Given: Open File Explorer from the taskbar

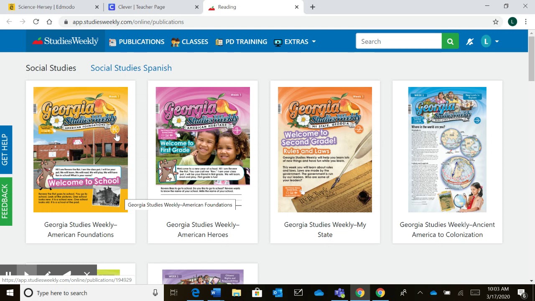Looking at the screenshot, I should (237, 293).
